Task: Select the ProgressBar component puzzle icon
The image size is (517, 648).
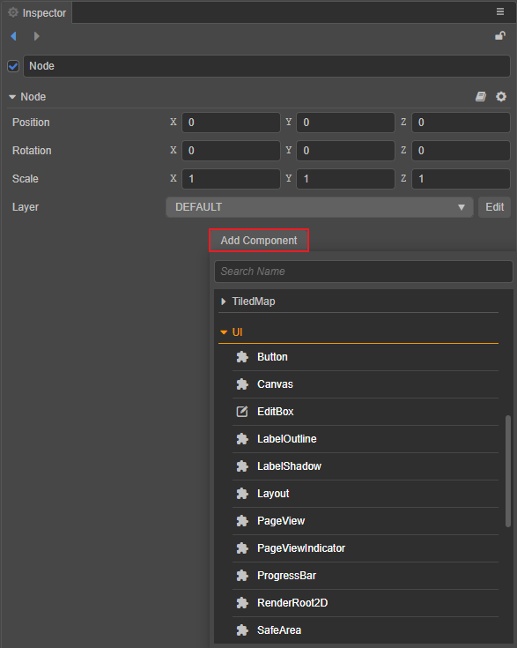Action: coord(242,575)
